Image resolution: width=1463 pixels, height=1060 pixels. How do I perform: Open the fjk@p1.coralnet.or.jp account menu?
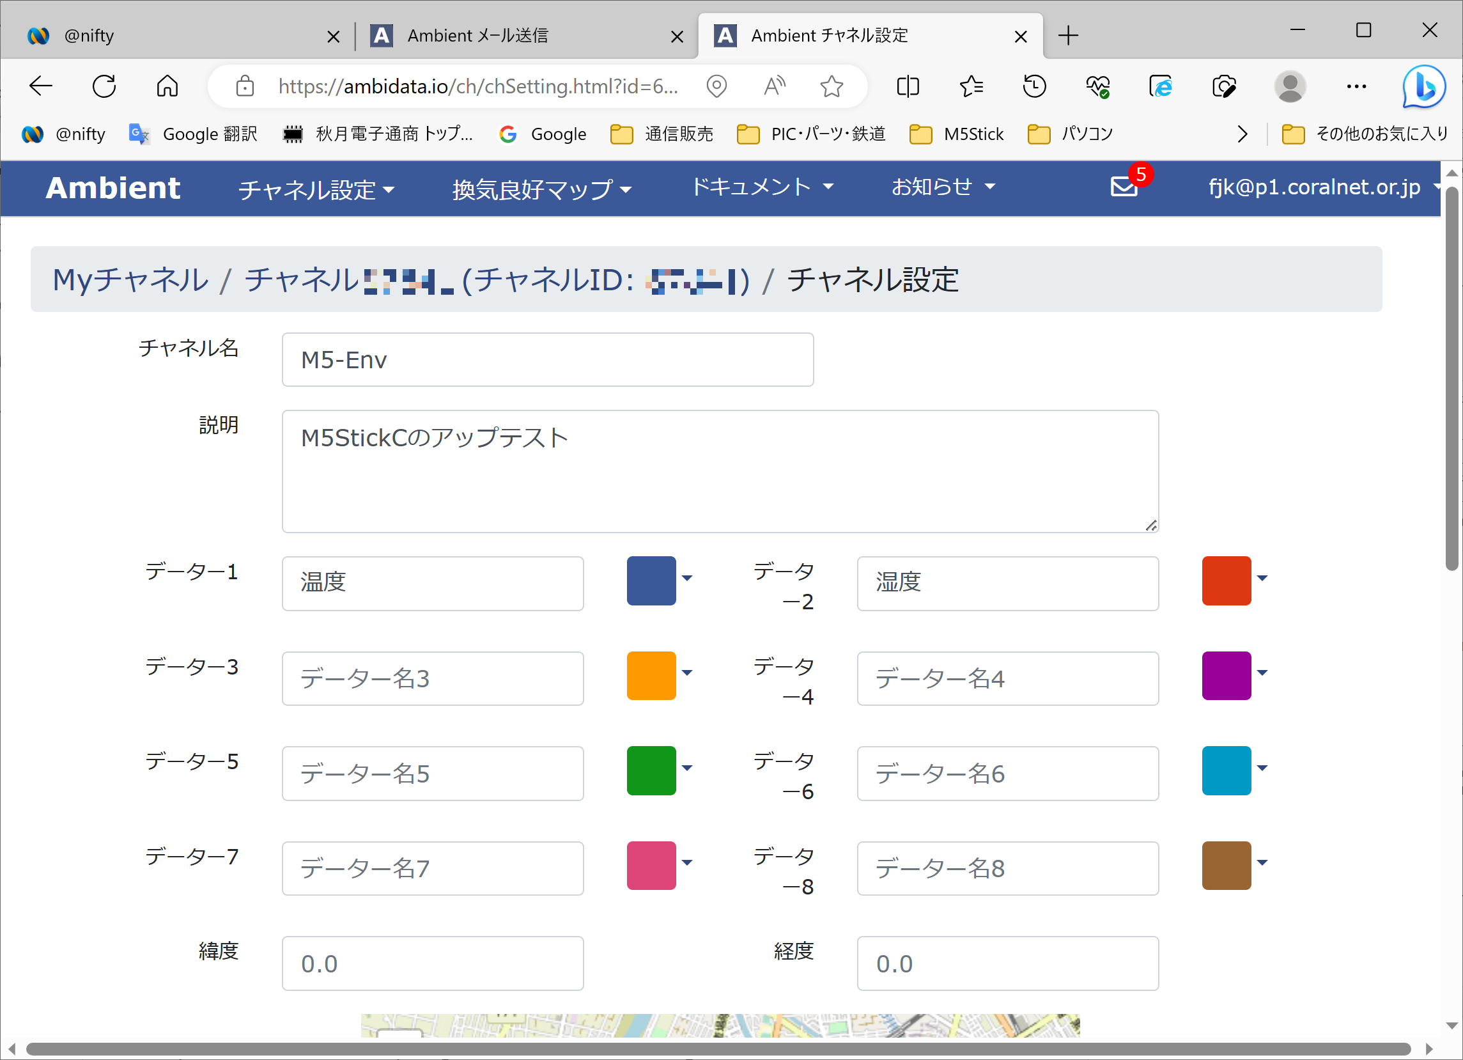[1324, 187]
